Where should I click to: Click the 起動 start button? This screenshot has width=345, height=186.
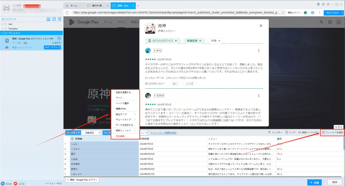coord(314,182)
